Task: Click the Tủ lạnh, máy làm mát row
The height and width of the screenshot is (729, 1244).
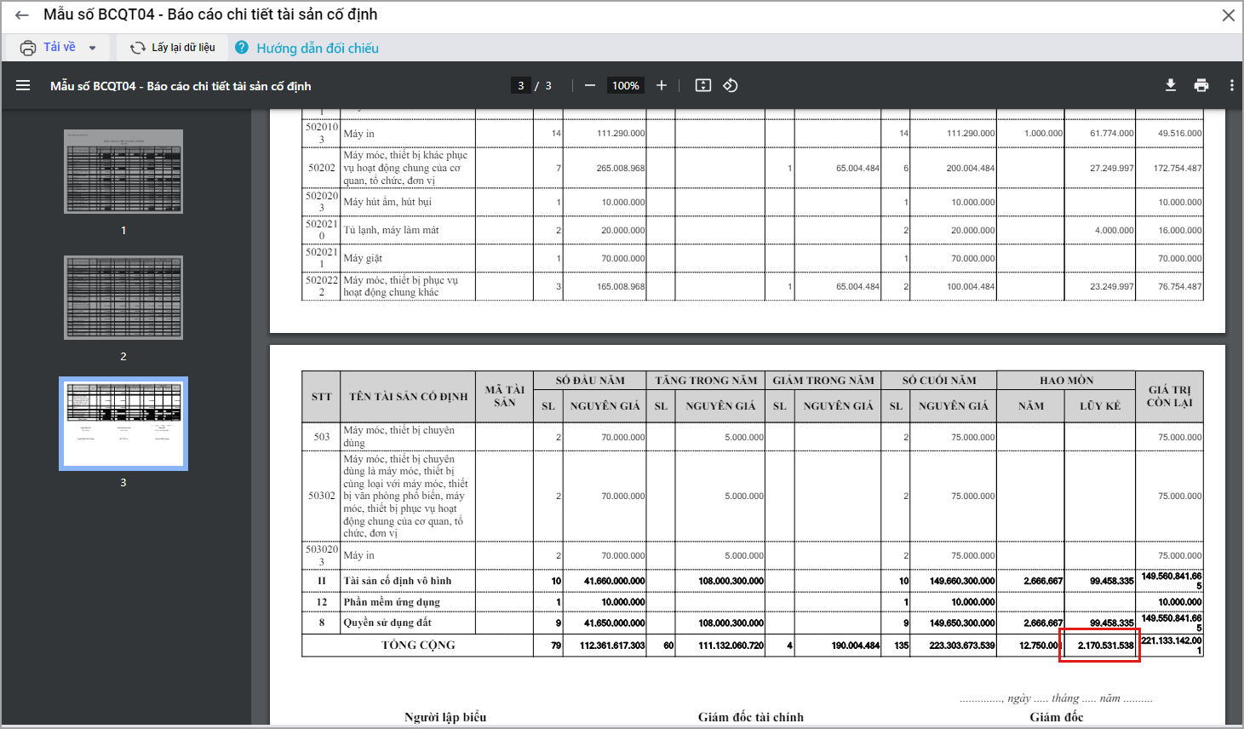Action: pos(753,230)
